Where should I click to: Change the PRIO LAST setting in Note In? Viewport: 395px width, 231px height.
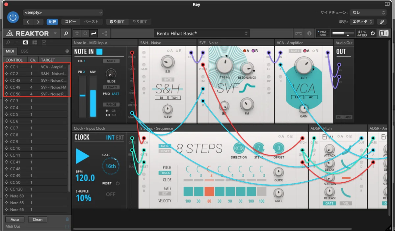(115, 94)
